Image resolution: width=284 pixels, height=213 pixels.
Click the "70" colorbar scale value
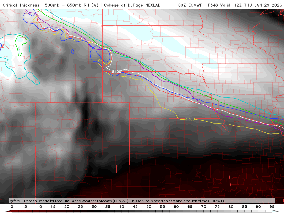click(203, 207)
